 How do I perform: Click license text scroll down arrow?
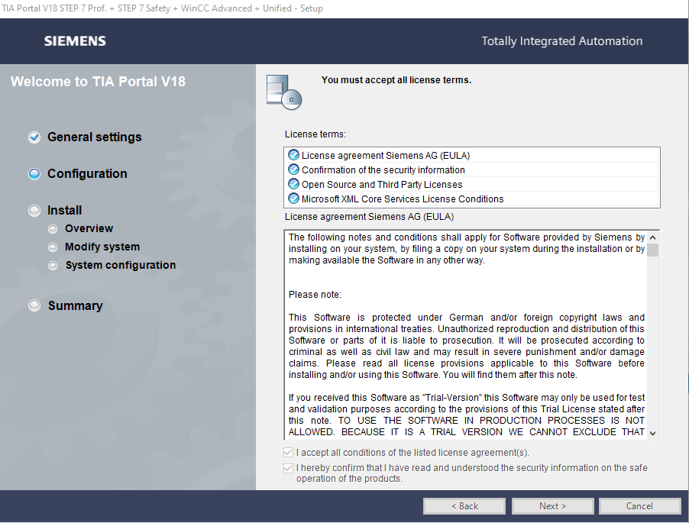652,434
